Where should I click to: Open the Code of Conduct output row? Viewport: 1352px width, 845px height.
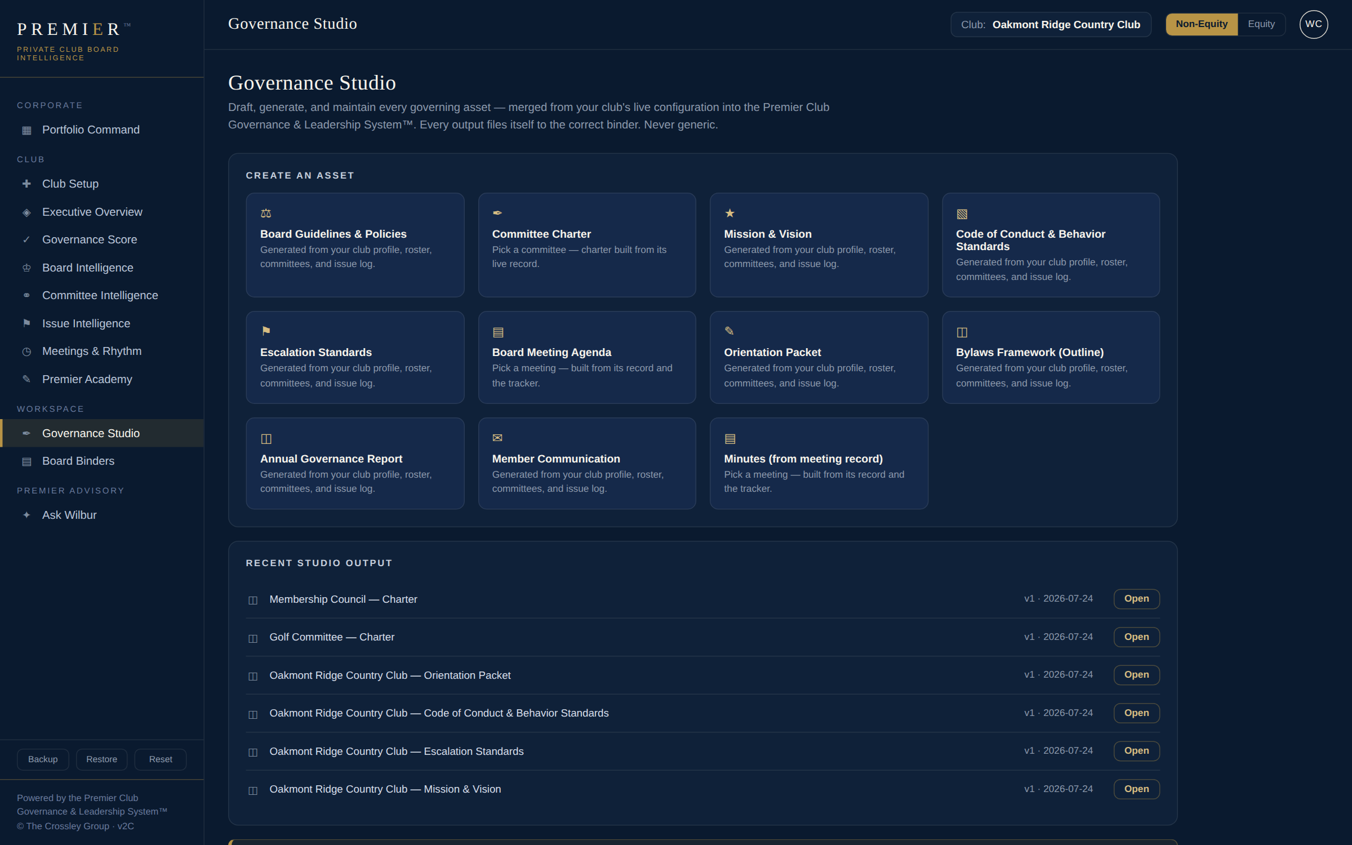[1136, 713]
